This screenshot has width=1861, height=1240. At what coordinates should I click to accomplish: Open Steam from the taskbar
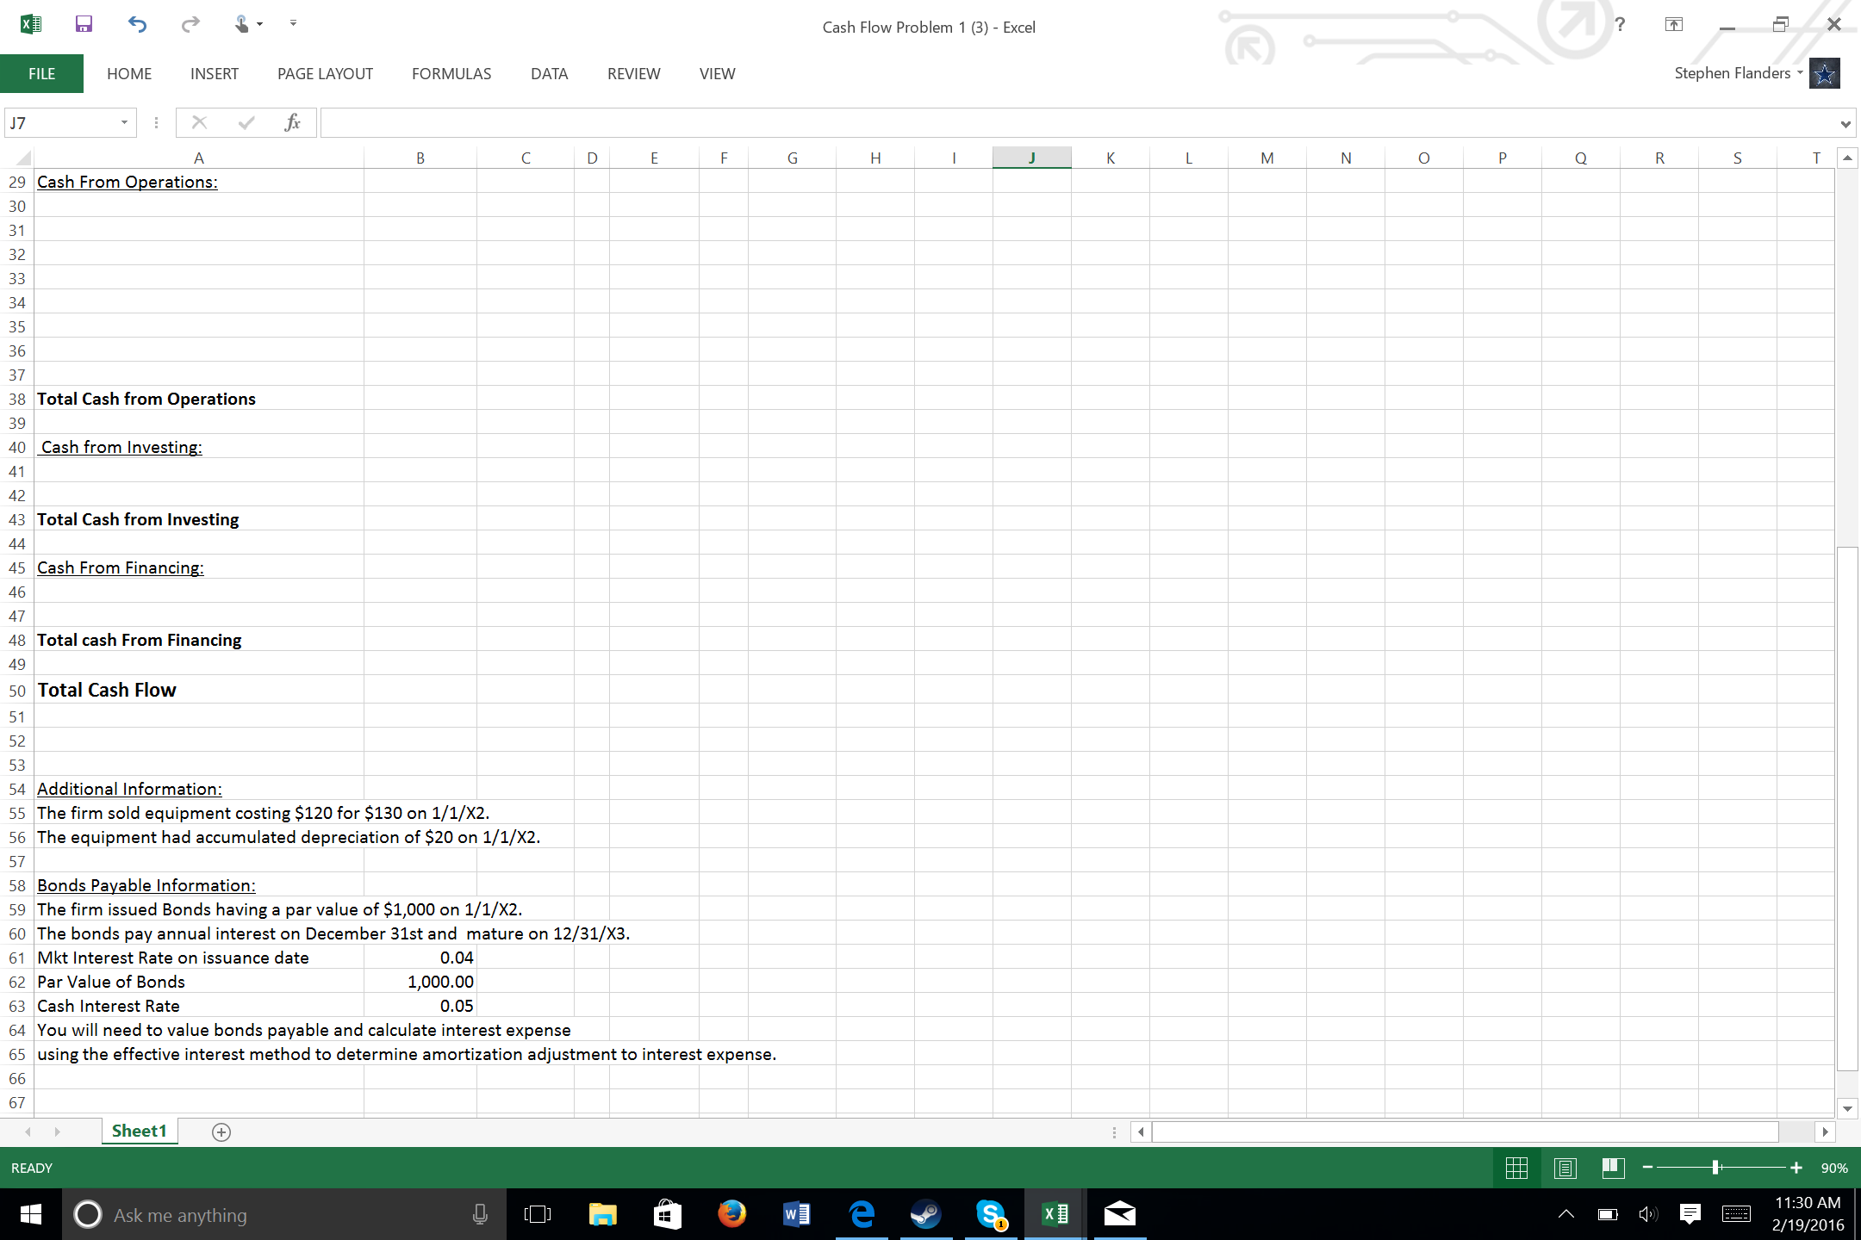click(925, 1214)
